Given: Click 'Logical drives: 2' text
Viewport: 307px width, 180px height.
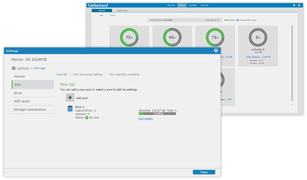Looking at the screenshot, I should (86, 110).
